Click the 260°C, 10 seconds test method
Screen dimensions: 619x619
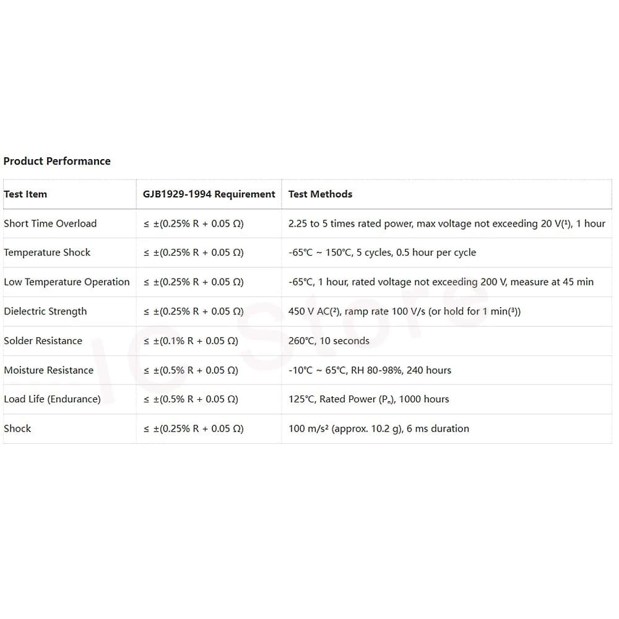click(x=329, y=340)
